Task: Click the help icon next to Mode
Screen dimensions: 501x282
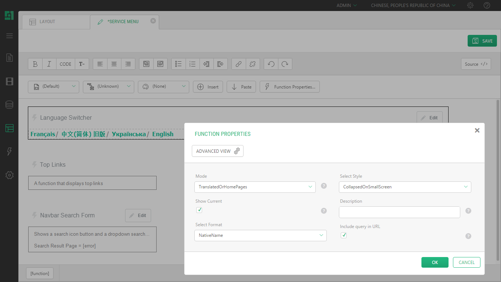Action: 324,186
